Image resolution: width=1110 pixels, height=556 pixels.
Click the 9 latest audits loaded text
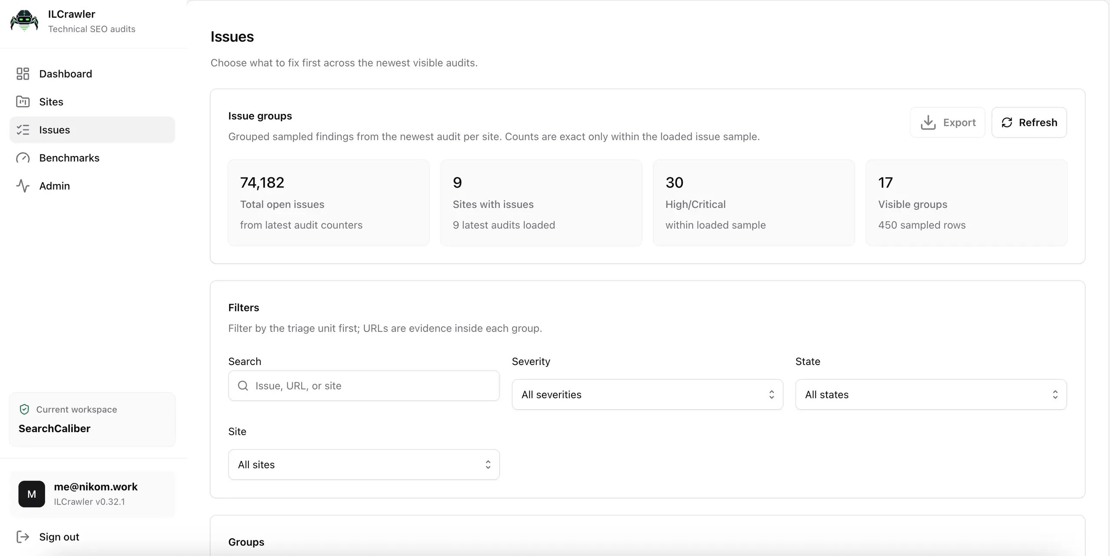coord(504,225)
